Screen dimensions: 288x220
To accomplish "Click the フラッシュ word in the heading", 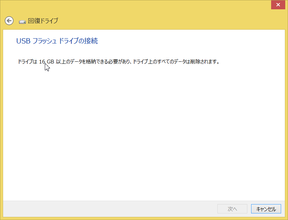I will (x=44, y=41).
